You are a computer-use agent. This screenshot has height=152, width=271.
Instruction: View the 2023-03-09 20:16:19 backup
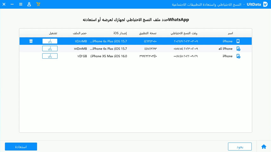point(50,41)
